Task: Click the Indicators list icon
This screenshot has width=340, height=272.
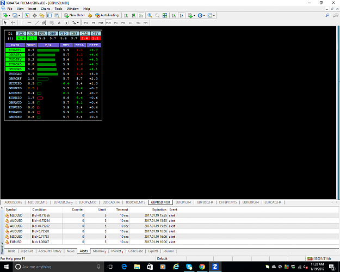Action: [x=190, y=15]
